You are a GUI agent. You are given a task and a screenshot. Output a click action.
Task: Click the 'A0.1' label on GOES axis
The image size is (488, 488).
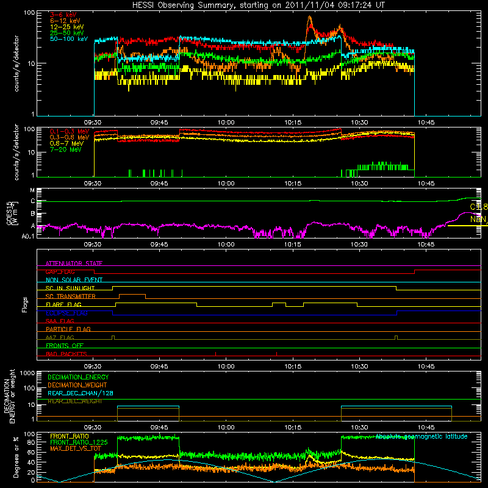28,237
